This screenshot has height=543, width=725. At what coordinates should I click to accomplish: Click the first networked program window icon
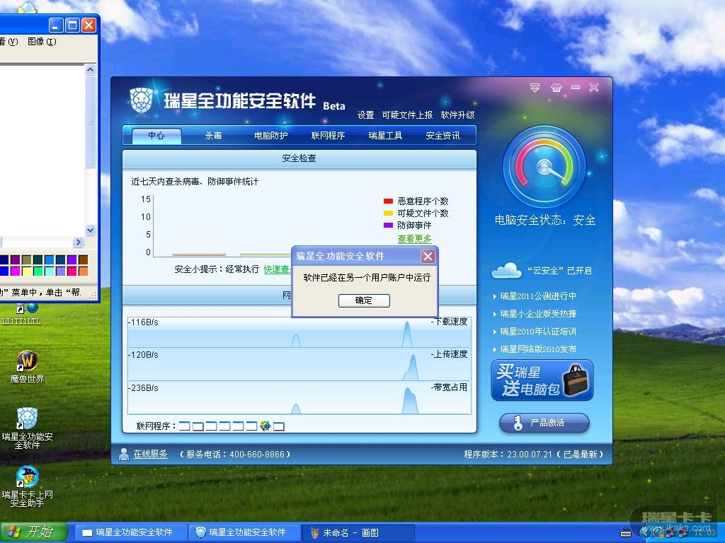pos(184,426)
